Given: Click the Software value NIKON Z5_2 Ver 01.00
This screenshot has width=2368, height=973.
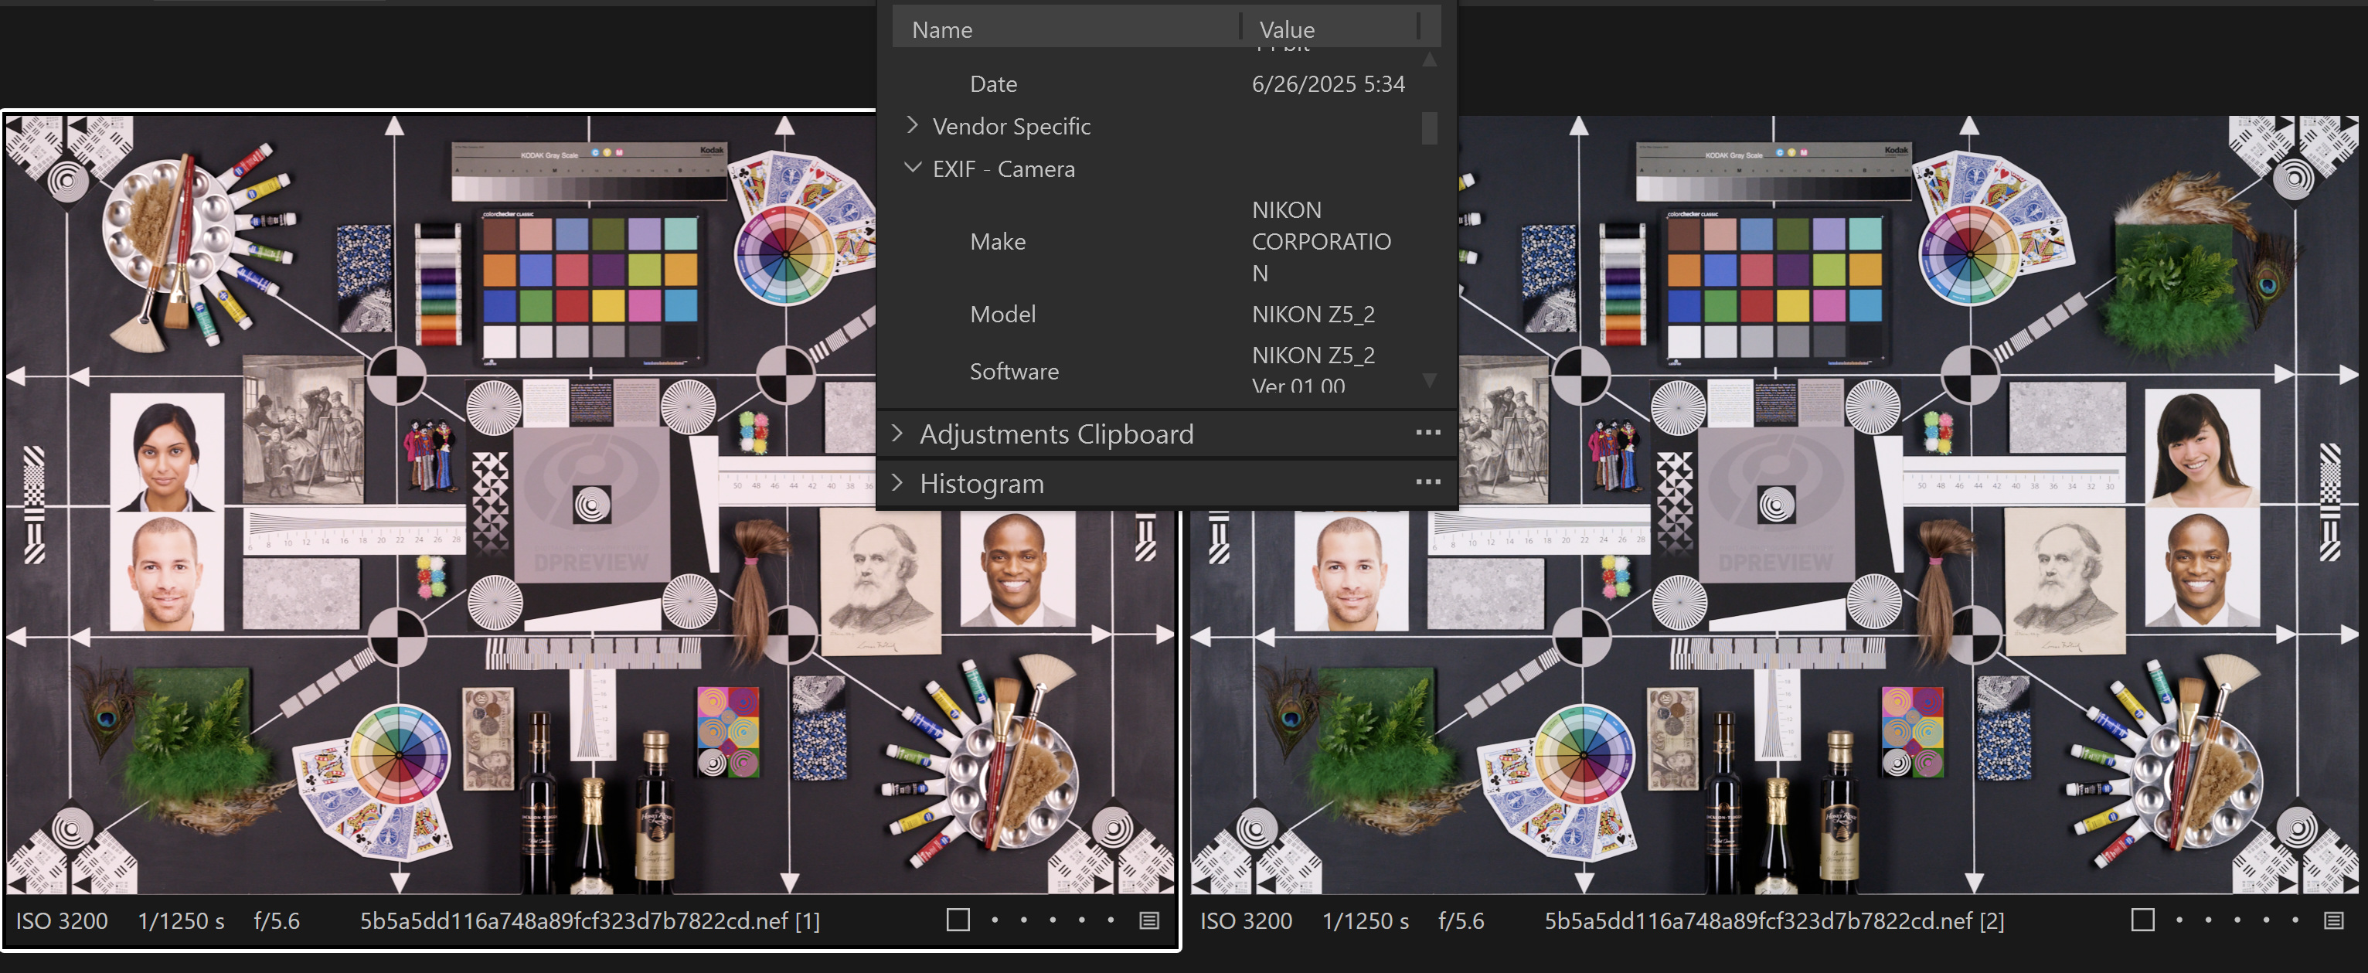Looking at the screenshot, I should 1313,369.
